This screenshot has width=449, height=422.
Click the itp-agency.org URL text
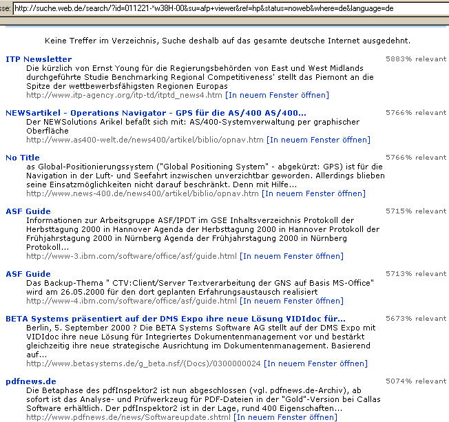[x=124, y=95]
